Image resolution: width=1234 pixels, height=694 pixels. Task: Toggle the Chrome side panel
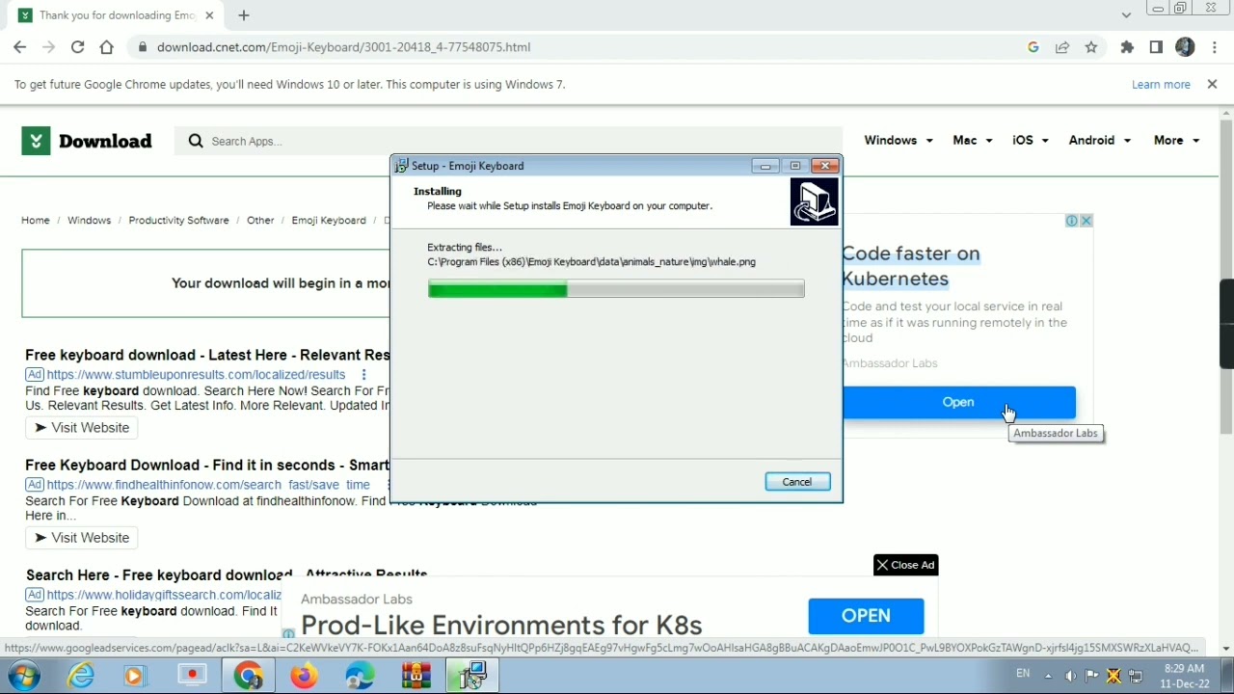point(1156,47)
